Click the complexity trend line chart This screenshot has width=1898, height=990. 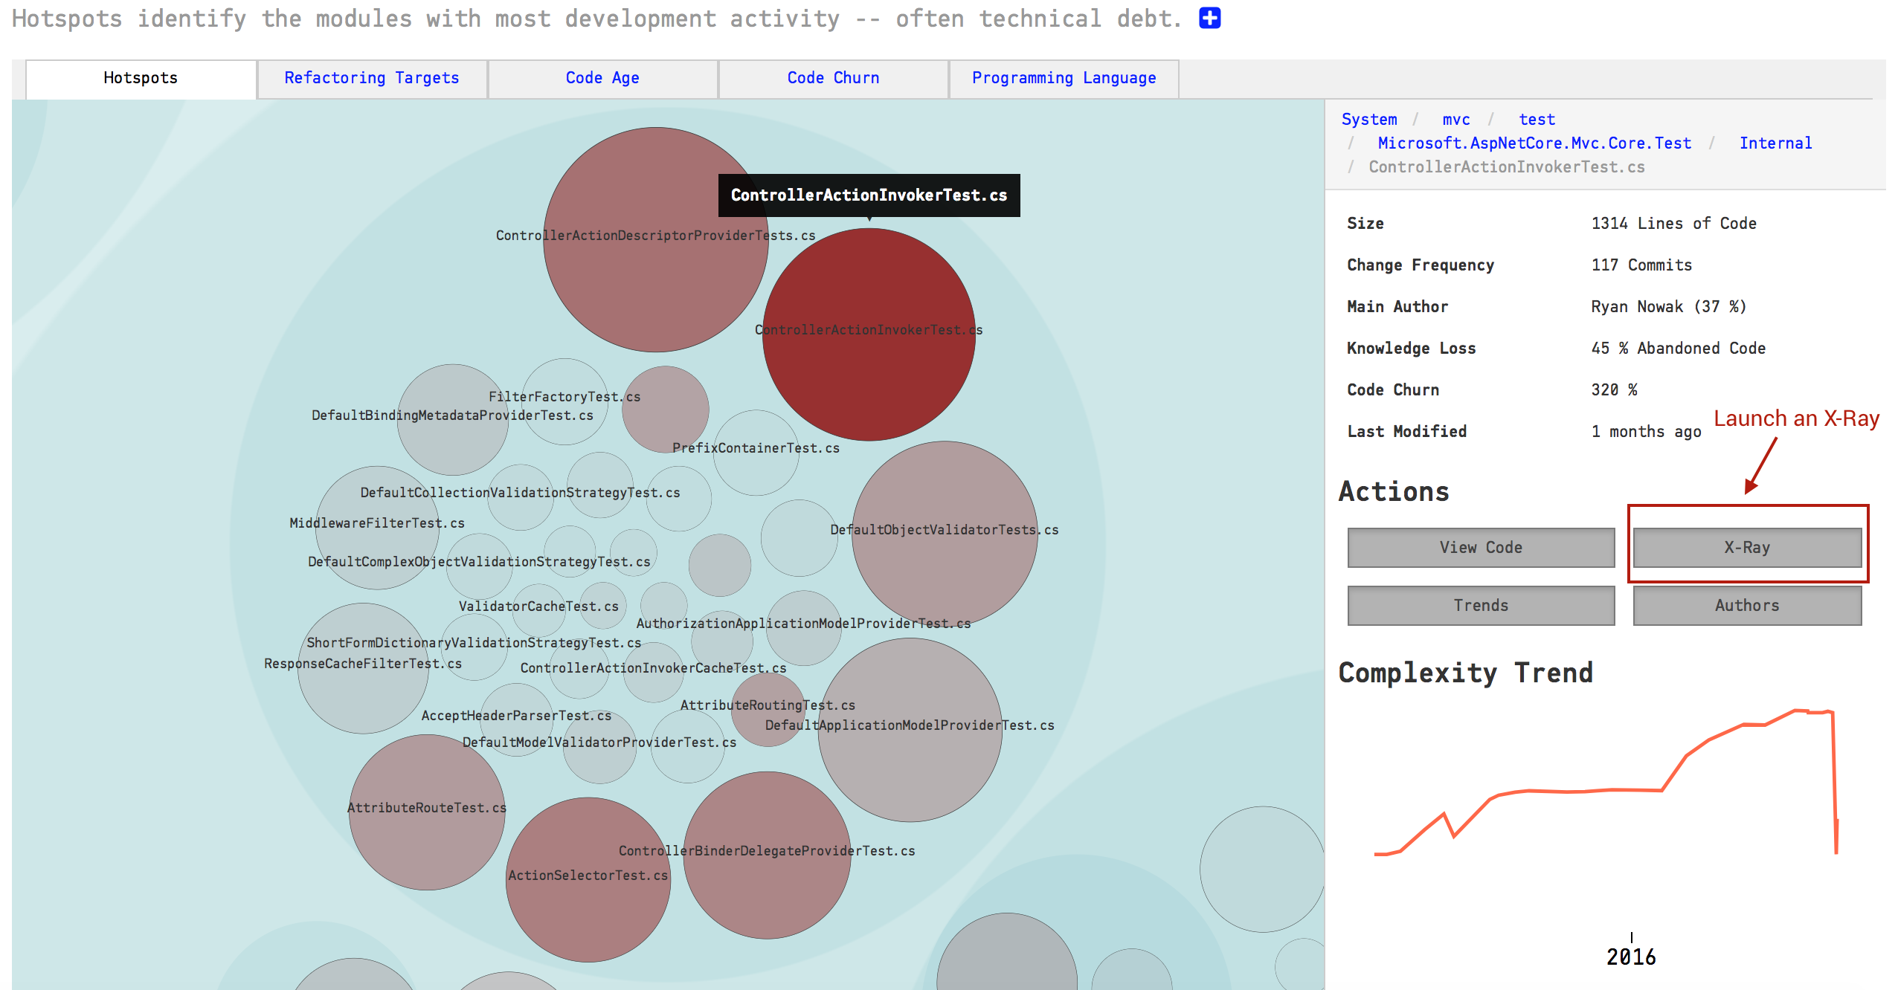tap(1606, 782)
